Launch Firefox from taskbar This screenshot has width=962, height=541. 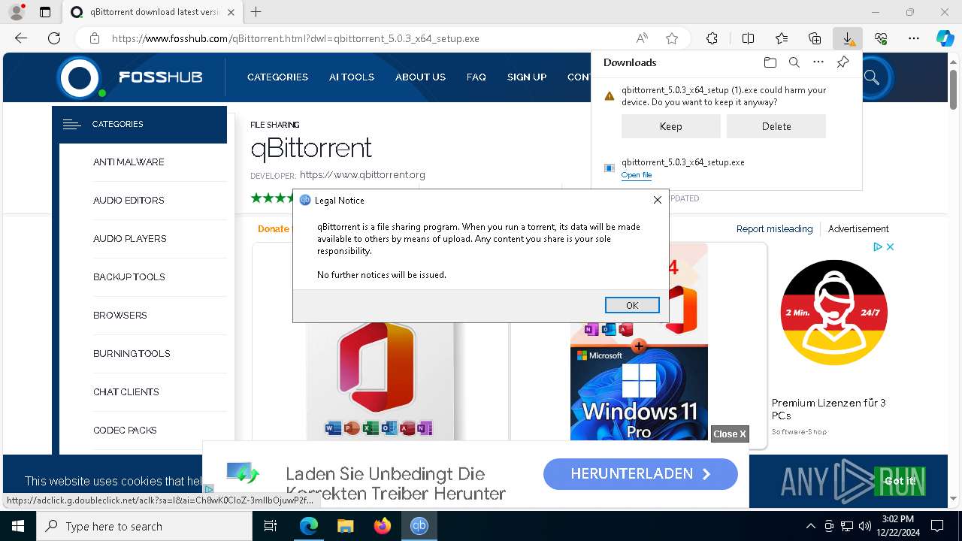382,526
